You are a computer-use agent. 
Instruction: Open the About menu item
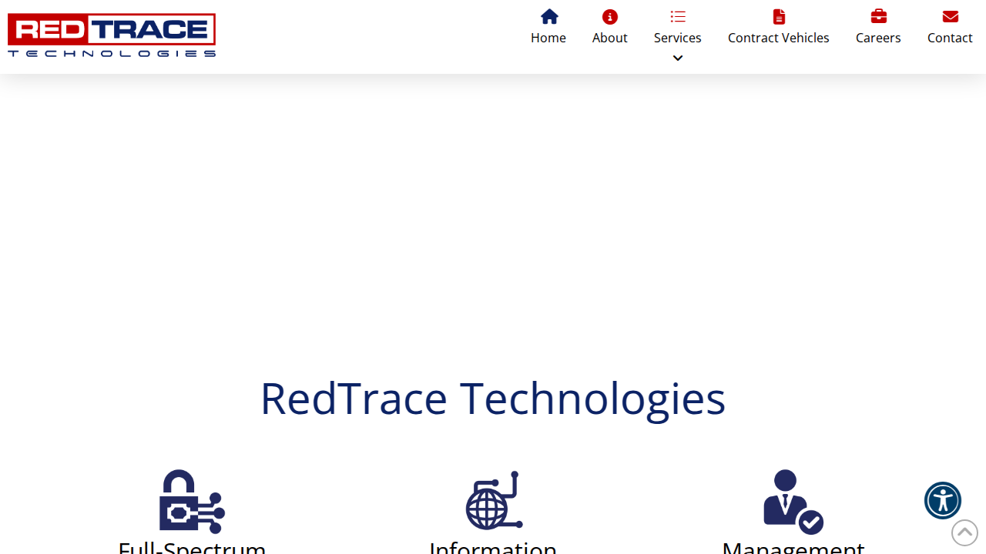[610, 38]
